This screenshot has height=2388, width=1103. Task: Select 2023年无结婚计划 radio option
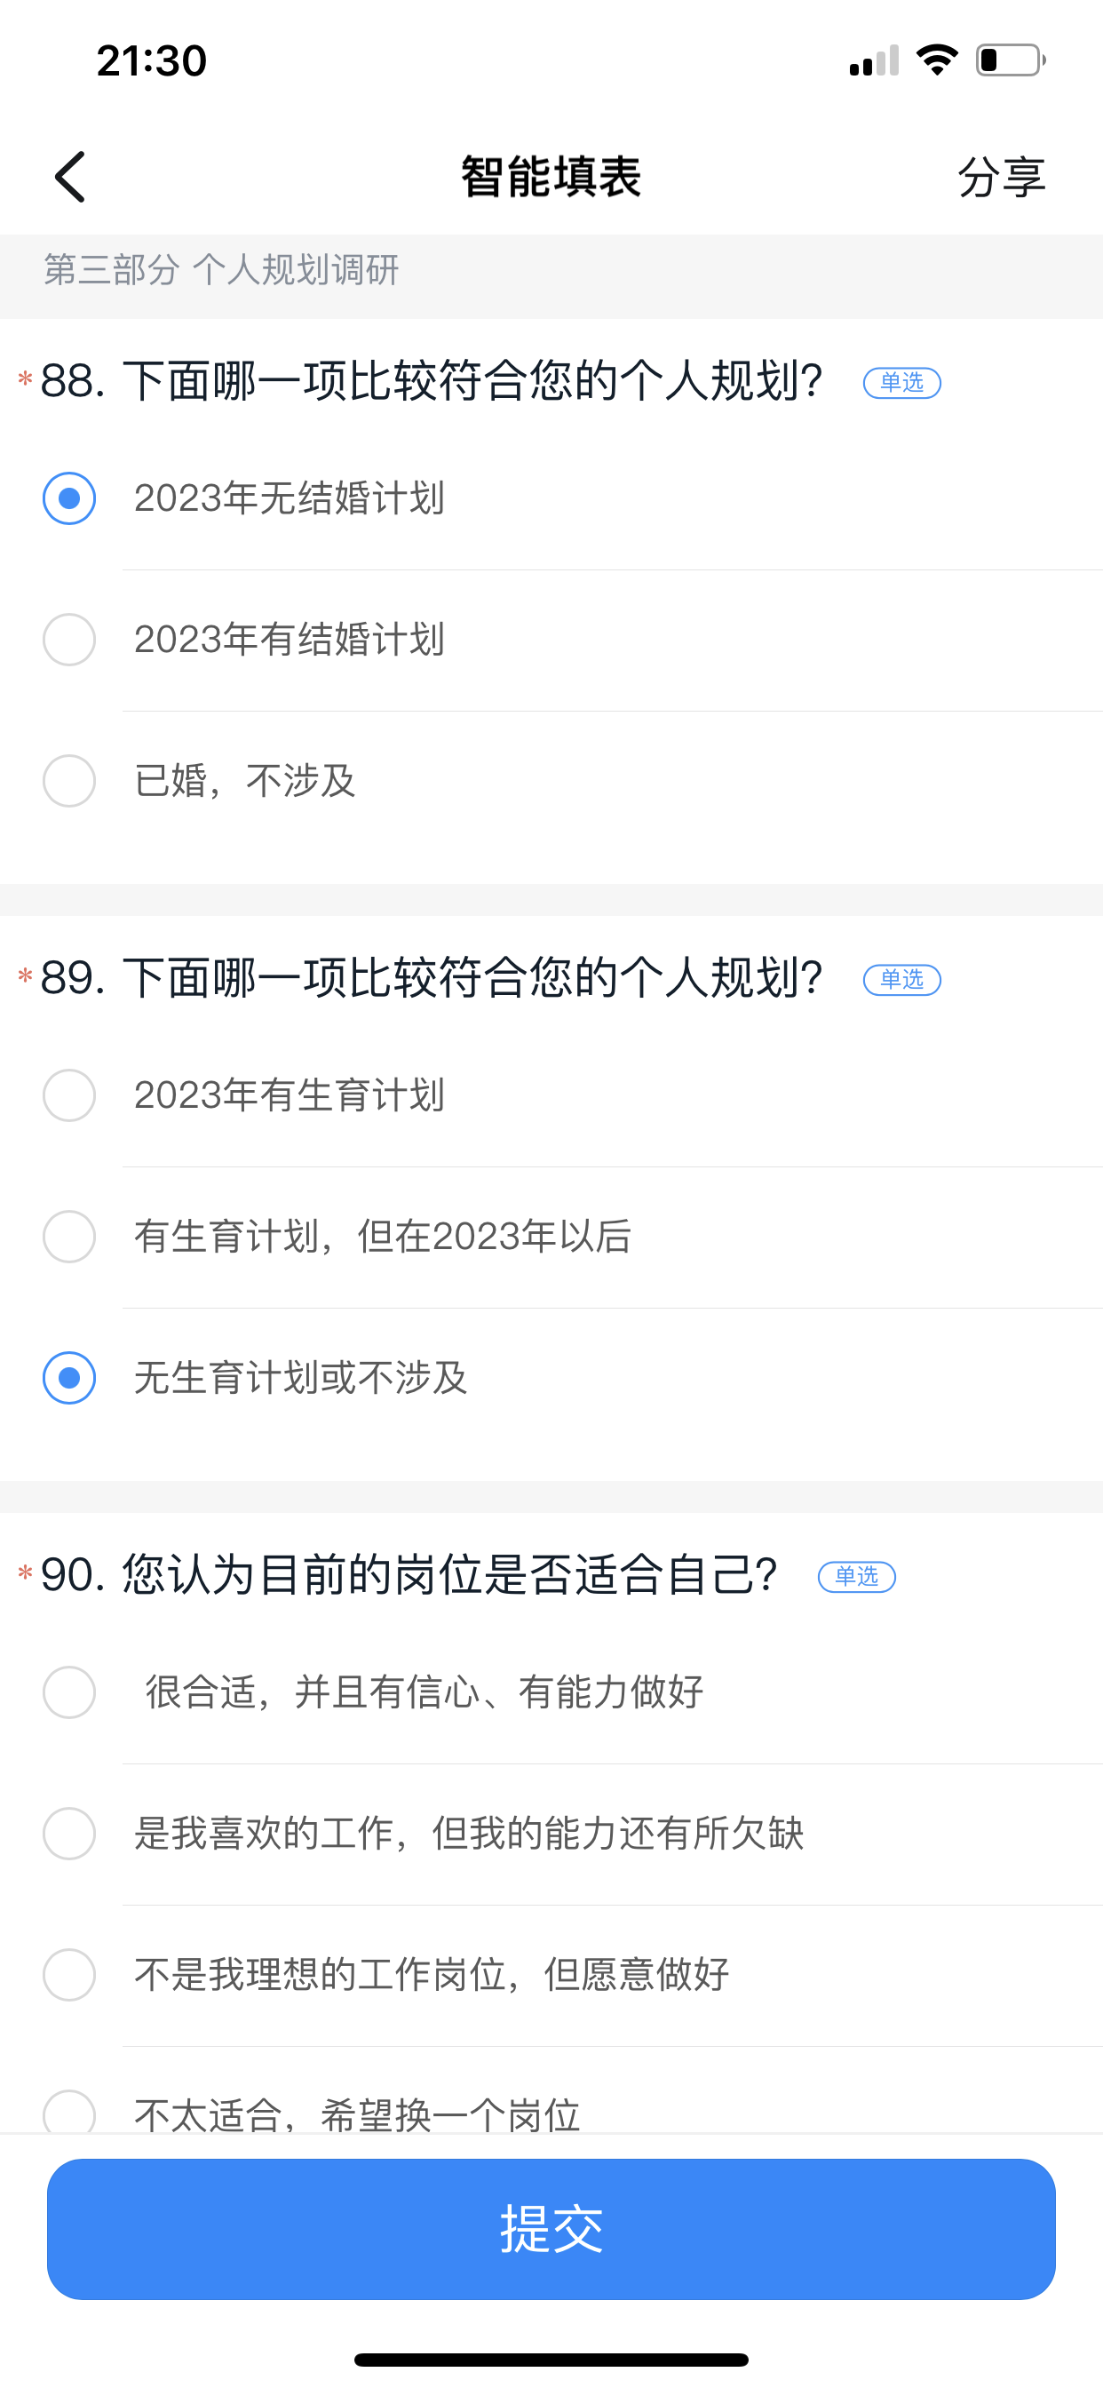pyautogui.click(x=69, y=498)
